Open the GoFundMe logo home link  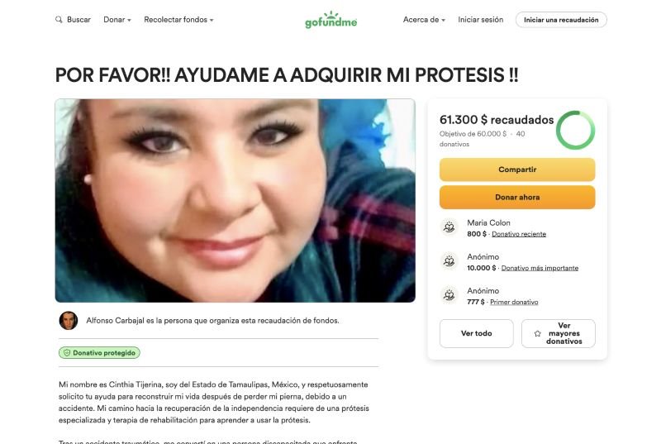click(x=331, y=20)
